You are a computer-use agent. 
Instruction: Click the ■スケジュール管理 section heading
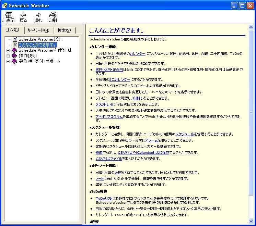click(104, 127)
